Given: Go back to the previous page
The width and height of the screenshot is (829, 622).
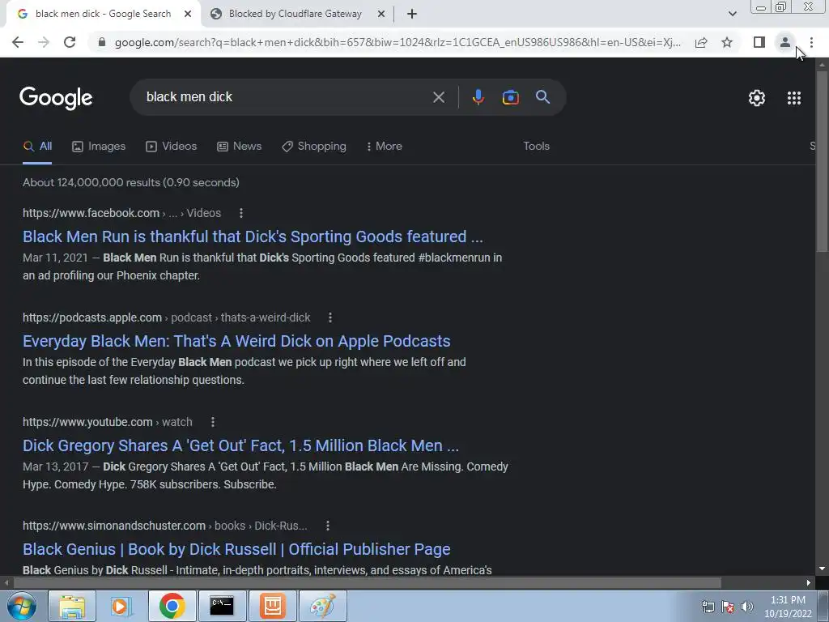Looking at the screenshot, I should pyautogui.click(x=18, y=42).
